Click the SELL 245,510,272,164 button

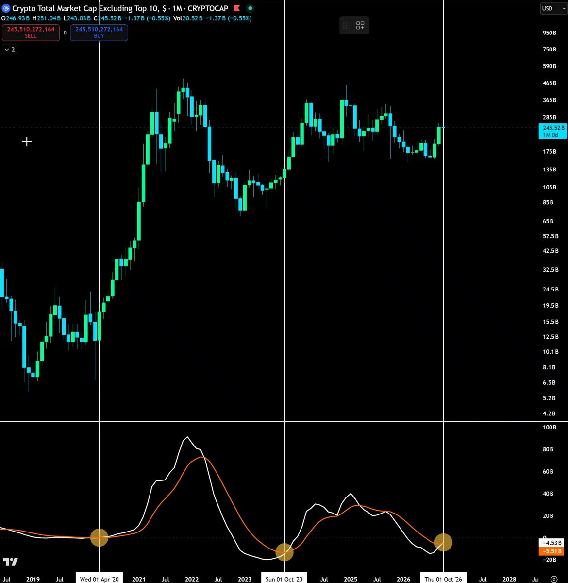pos(31,33)
